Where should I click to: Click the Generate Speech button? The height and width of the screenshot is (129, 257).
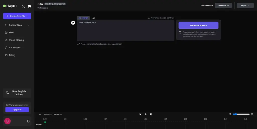[198, 25]
